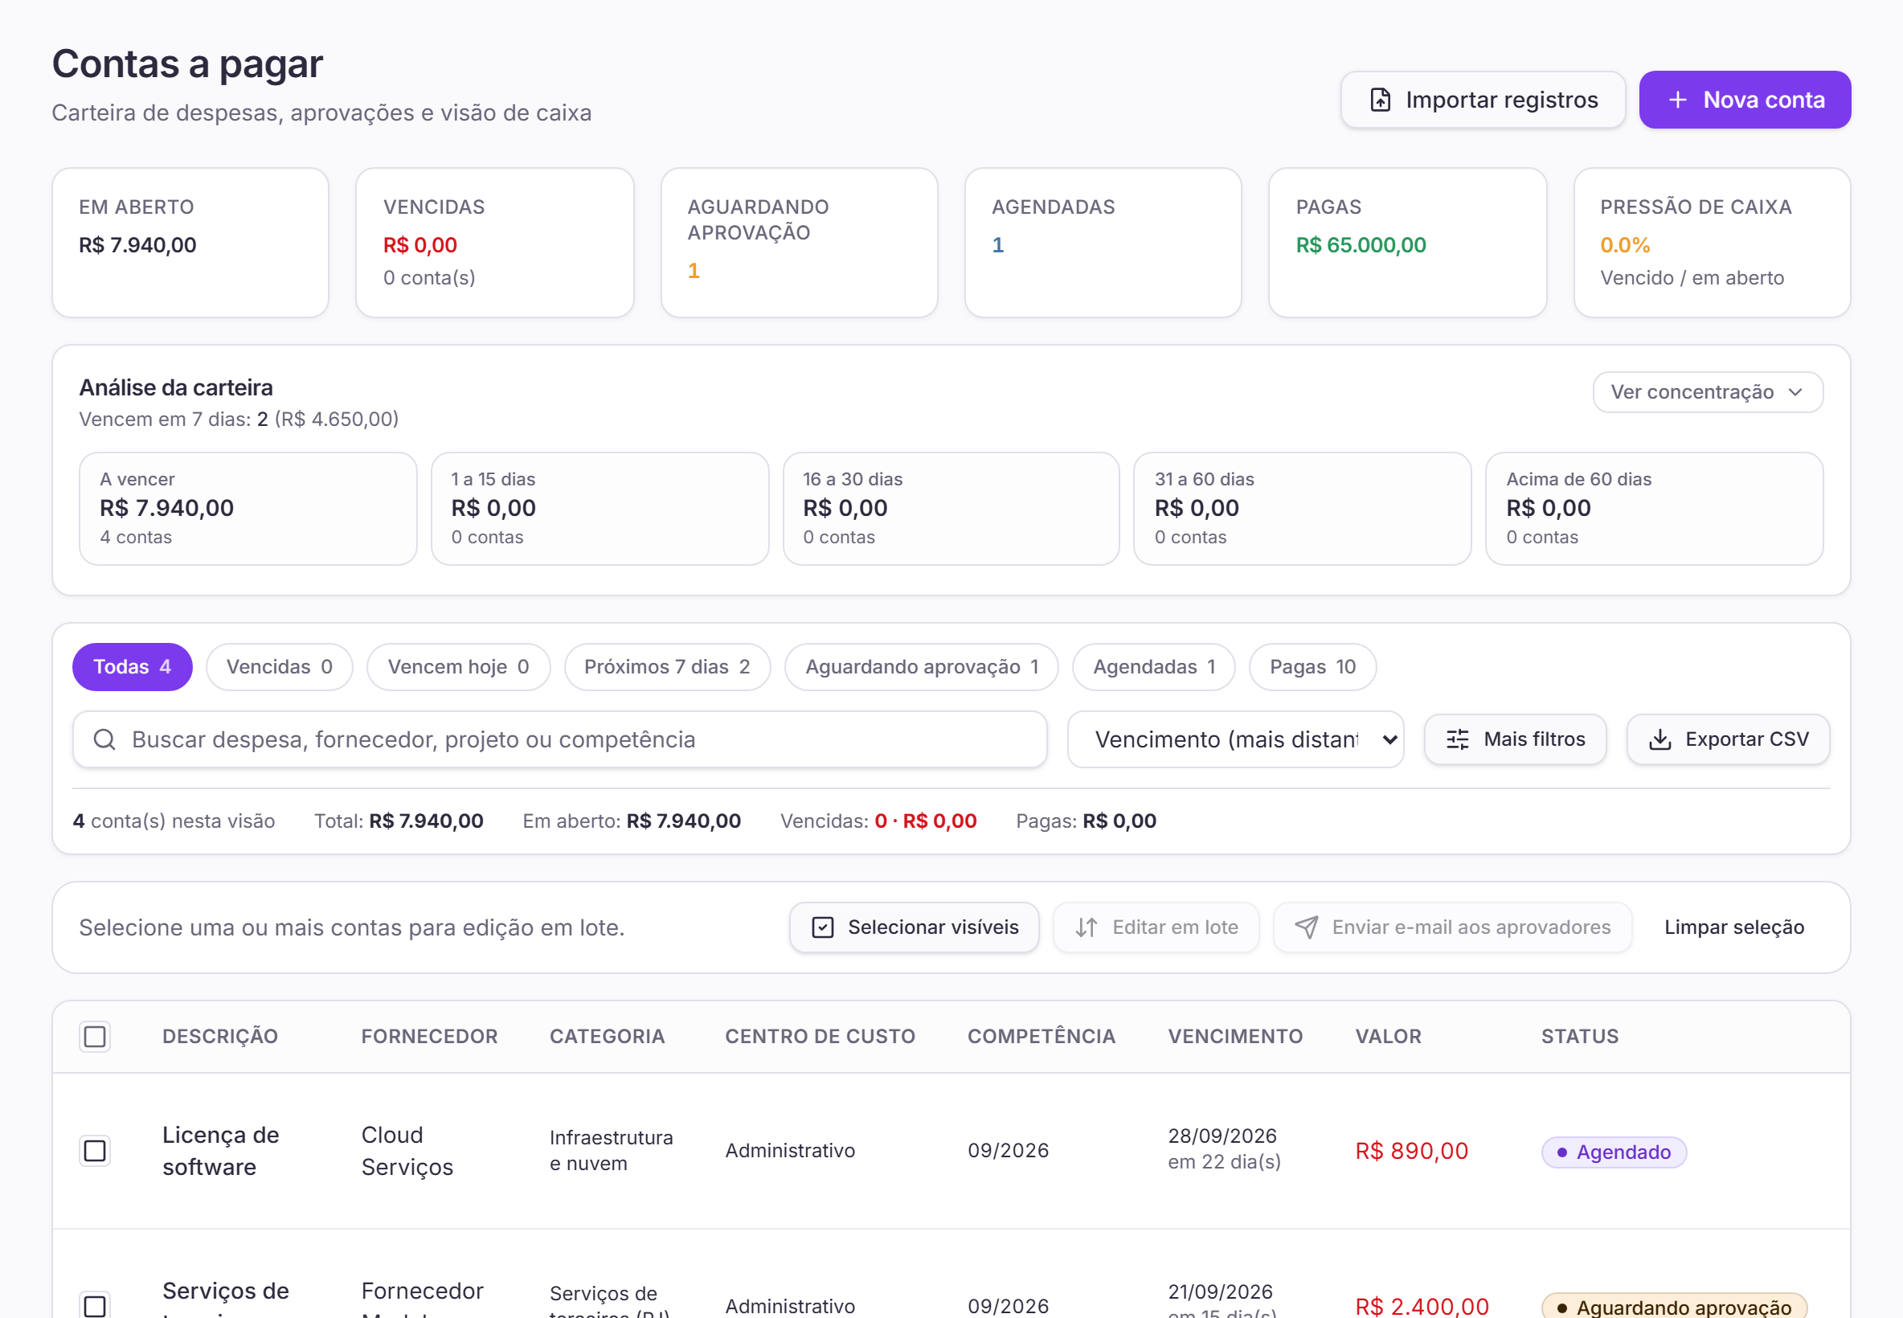Click the check-square icon in Selecionar visíveis

(x=822, y=927)
